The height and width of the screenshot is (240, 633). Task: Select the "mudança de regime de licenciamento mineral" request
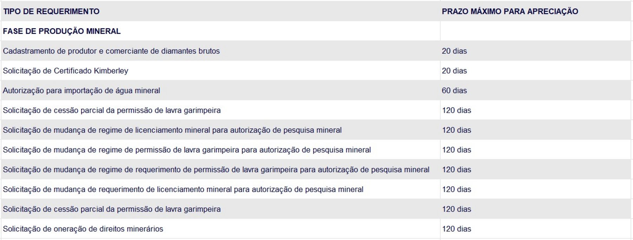[172, 130]
